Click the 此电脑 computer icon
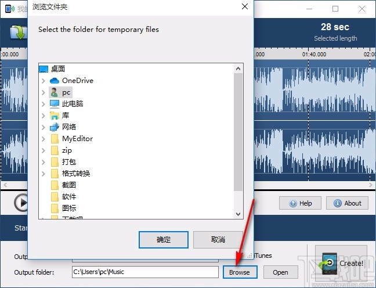The image size is (376, 288). tap(55, 104)
